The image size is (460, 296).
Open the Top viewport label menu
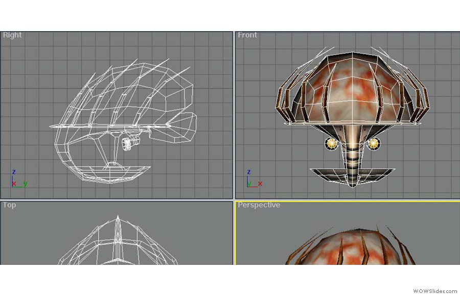(9, 205)
